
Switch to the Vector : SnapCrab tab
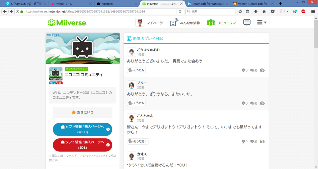pyautogui.click(x=253, y=4)
